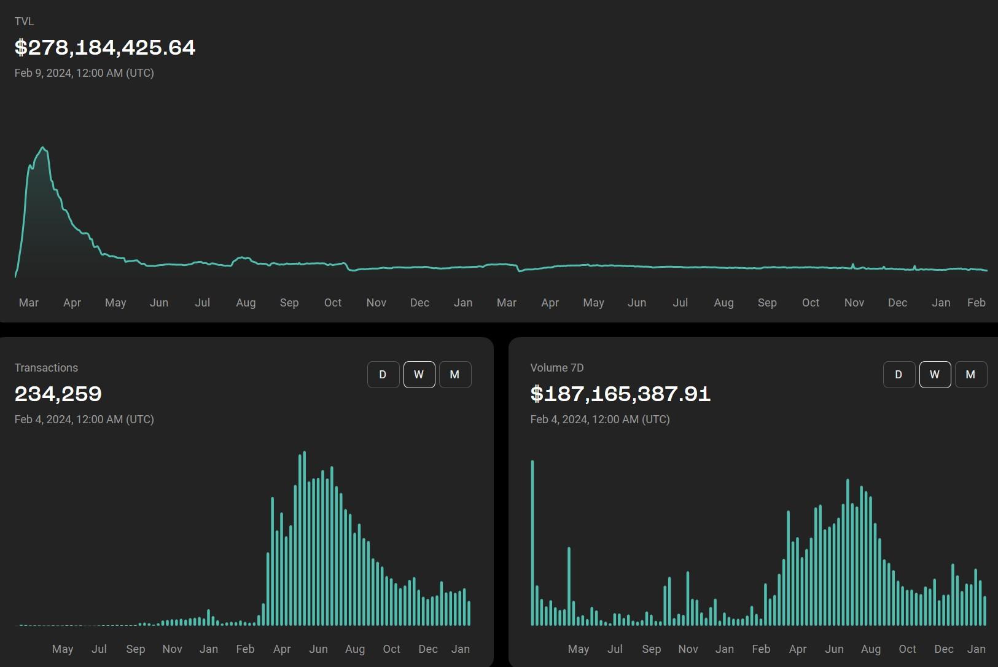The image size is (998, 667).
Task: Select weekly (W) interval on Volume chart
Action: [935, 375]
